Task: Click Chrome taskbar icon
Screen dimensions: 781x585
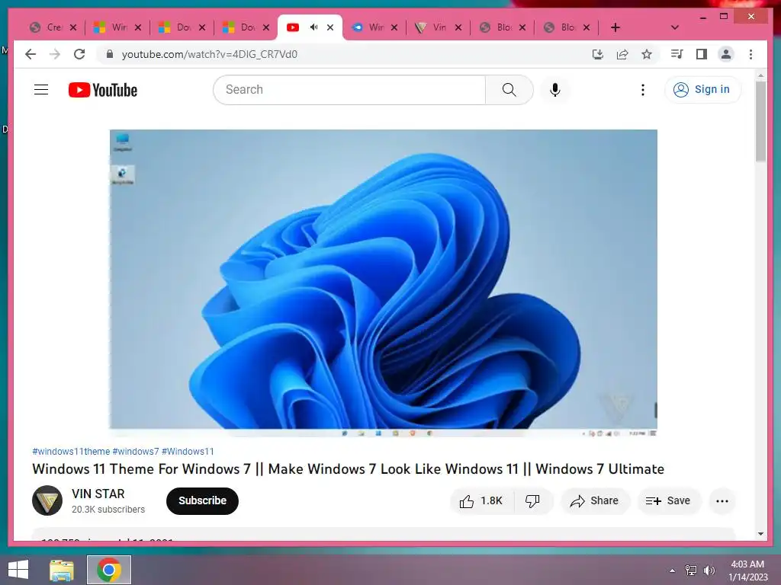Action: coord(109,570)
